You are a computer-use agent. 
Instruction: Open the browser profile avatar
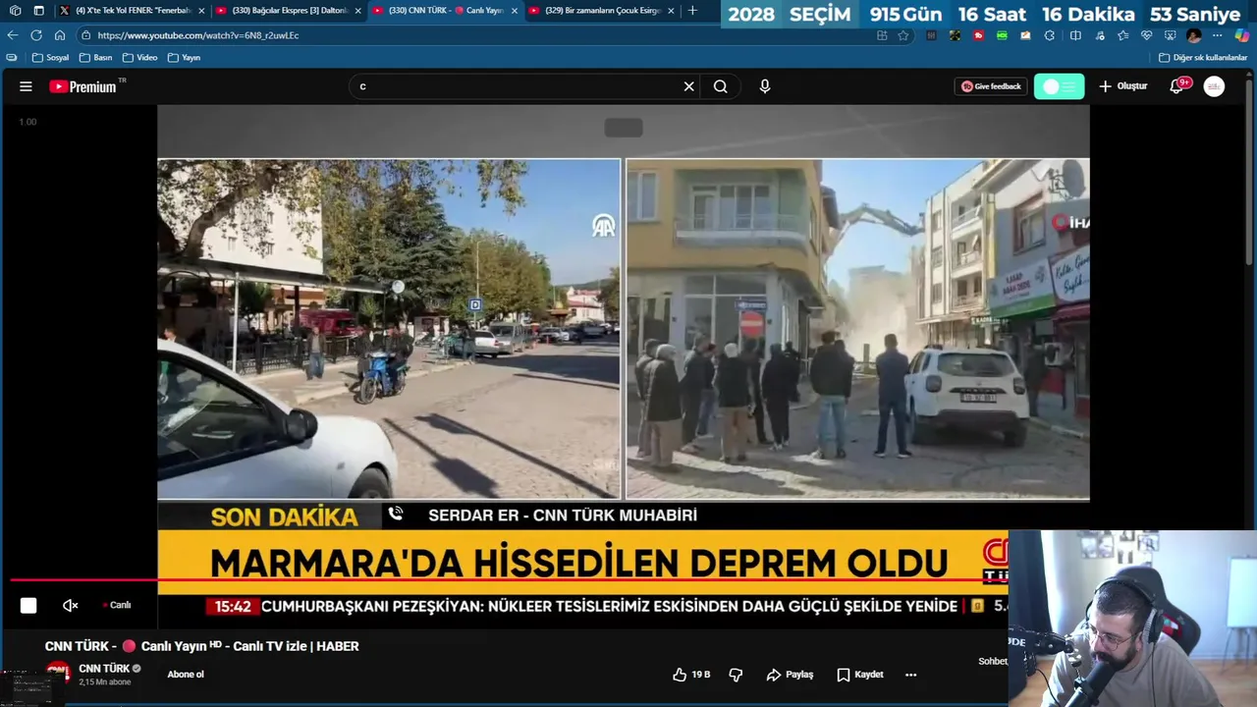[1193, 35]
